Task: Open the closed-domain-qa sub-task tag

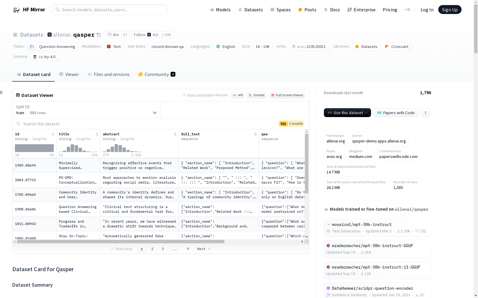Action: (x=168, y=46)
